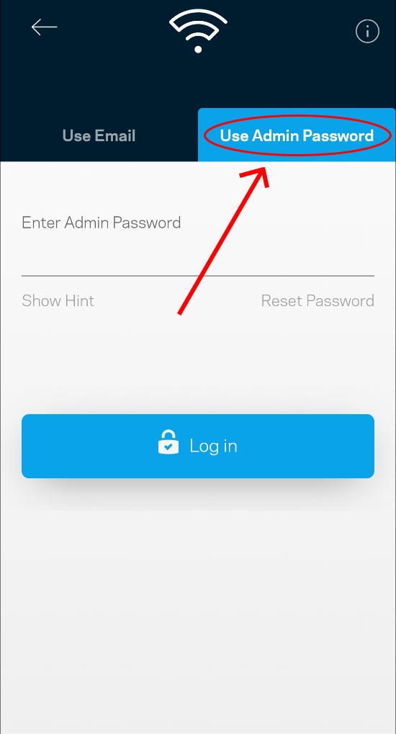Click the padlock icon on Log in button
Viewport: 396px width, 734px height.
pos(168,442)
